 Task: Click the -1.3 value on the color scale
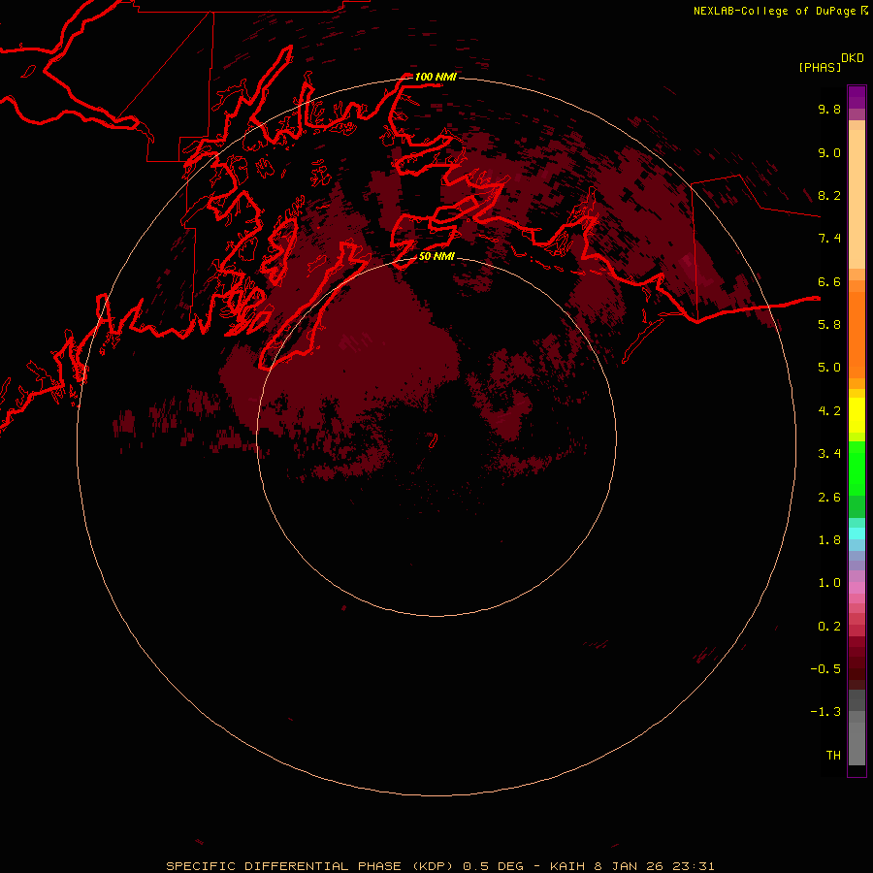[825, 712]
